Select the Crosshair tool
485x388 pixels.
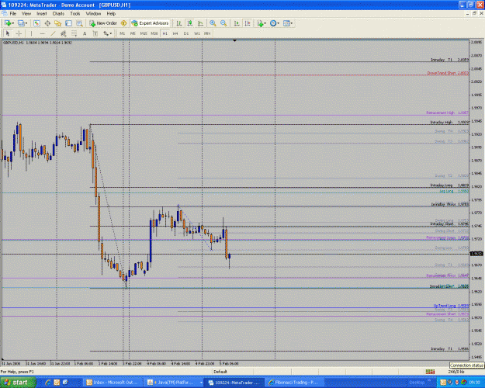click(19, 33)
